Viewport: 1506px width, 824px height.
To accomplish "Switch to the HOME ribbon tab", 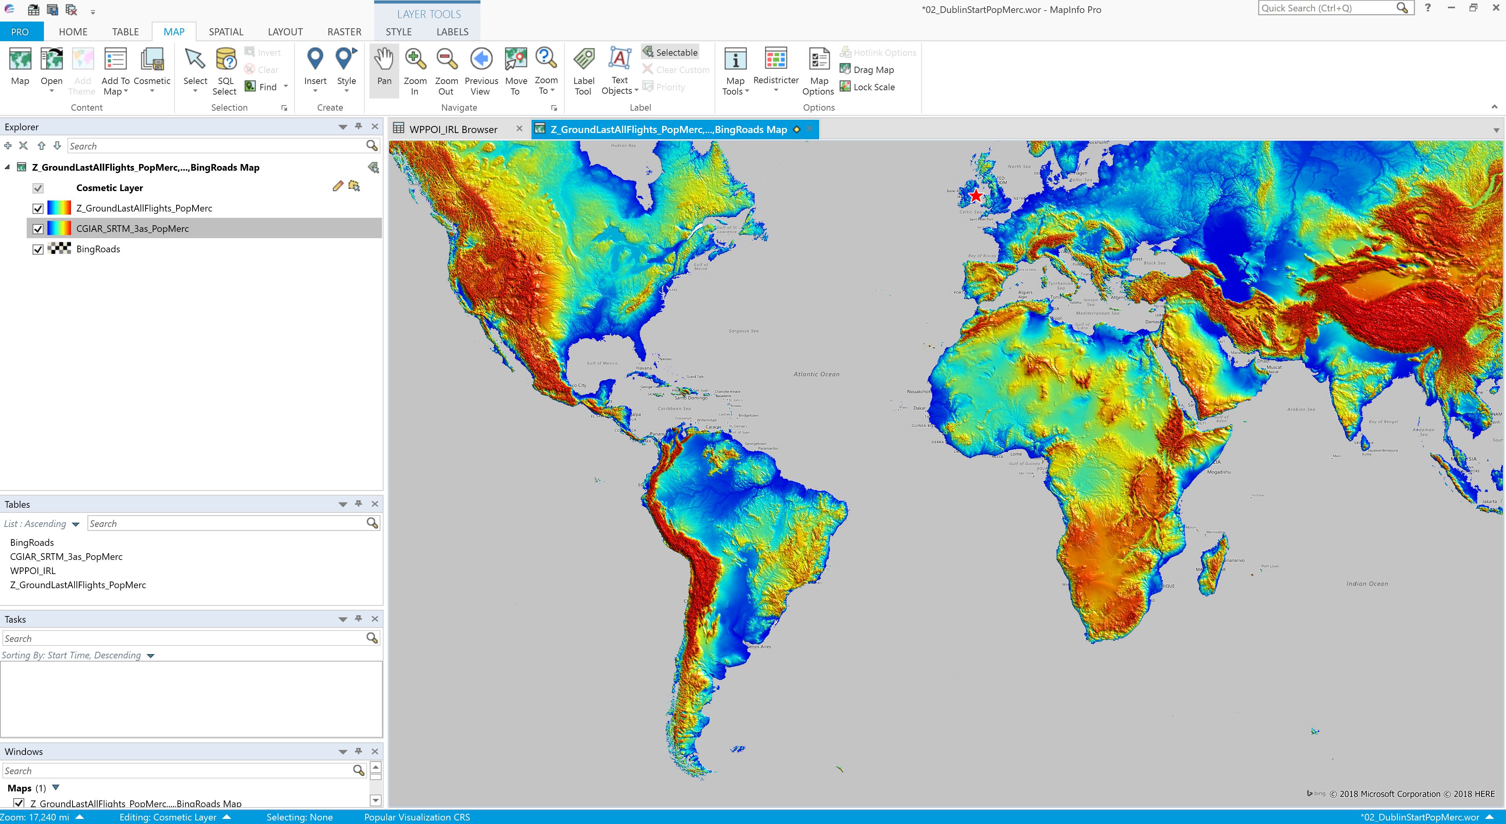I will (x=73, y=31).
